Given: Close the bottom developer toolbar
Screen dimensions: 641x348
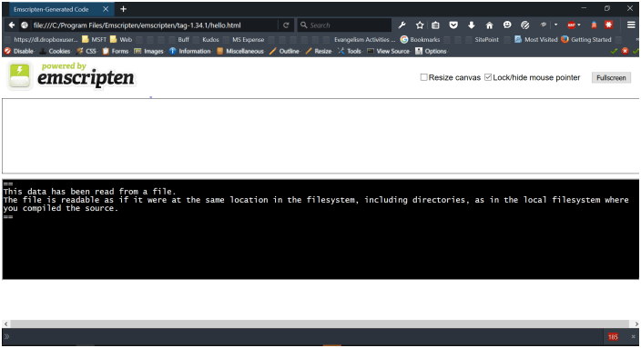Looking at the screenshot, I should [633, 336].
